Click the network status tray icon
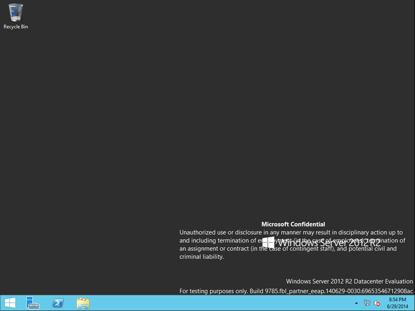The height and width of the screenshot is (311, 415). 367,303
